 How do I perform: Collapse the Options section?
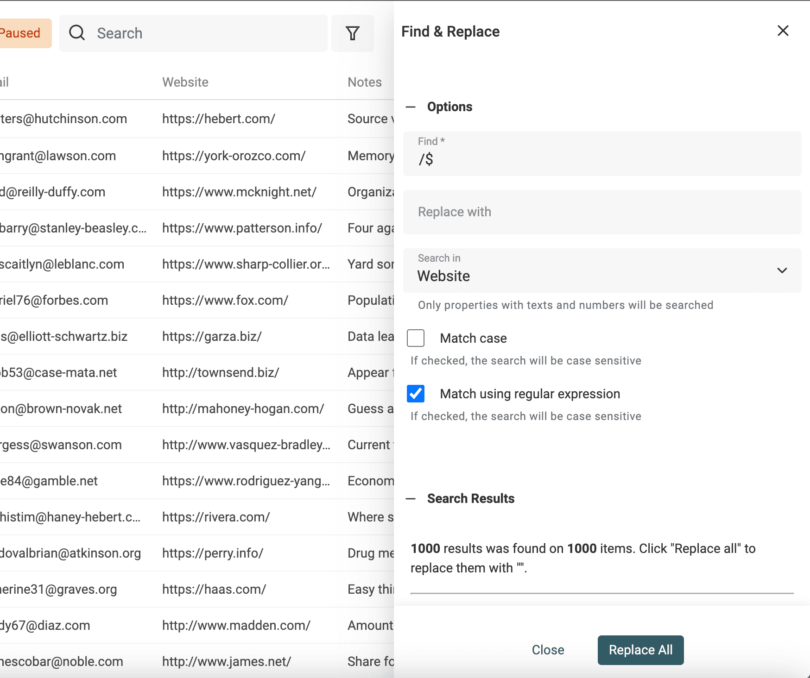[411, 107]
